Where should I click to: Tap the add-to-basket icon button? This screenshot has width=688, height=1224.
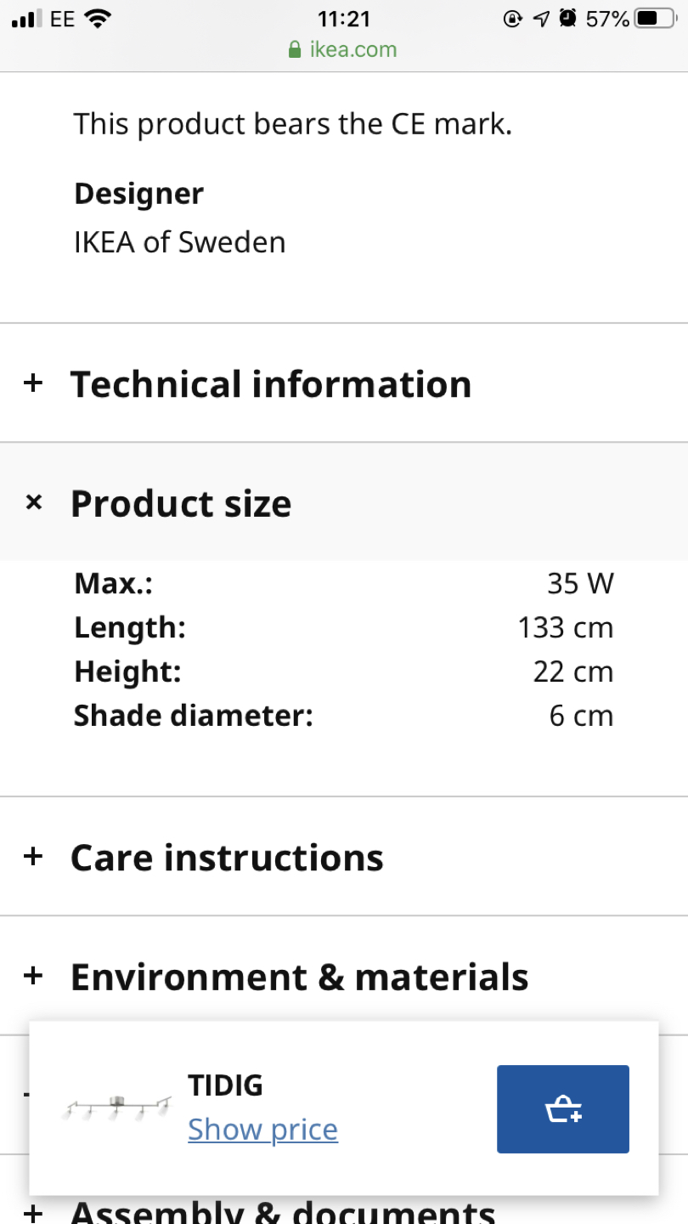[x=562, y=1109]
